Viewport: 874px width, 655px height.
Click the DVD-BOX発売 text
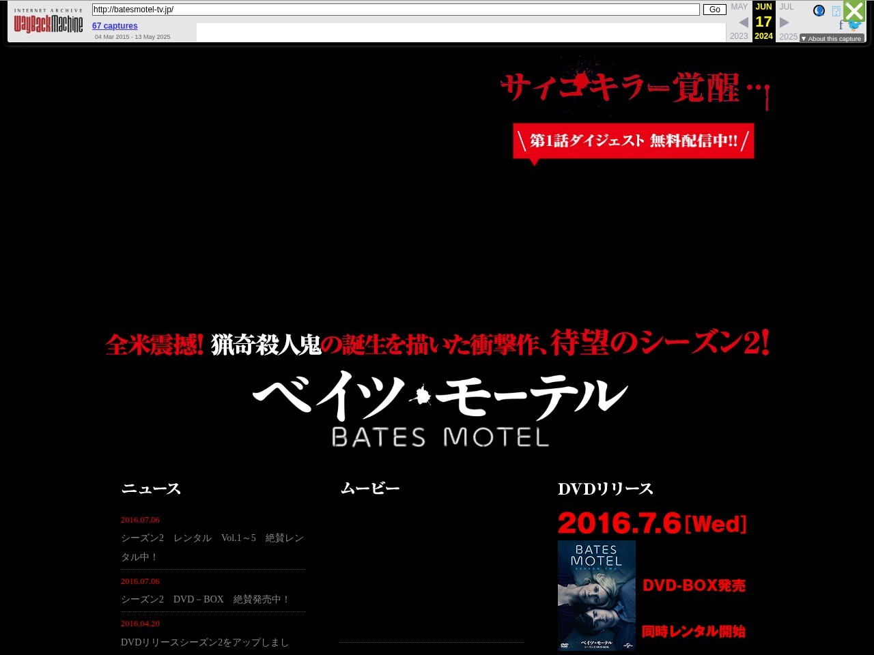pos(694,585)
